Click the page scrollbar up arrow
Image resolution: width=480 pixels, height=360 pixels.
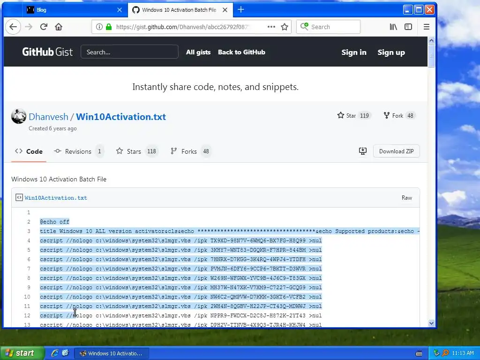[431, 40]
